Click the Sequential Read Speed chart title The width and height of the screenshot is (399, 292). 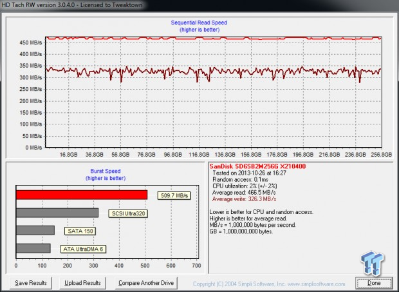click(199, 23)
